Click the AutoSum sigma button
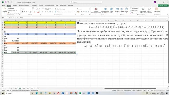The height and width of the screenshot is (95, 169). point(131,8)
